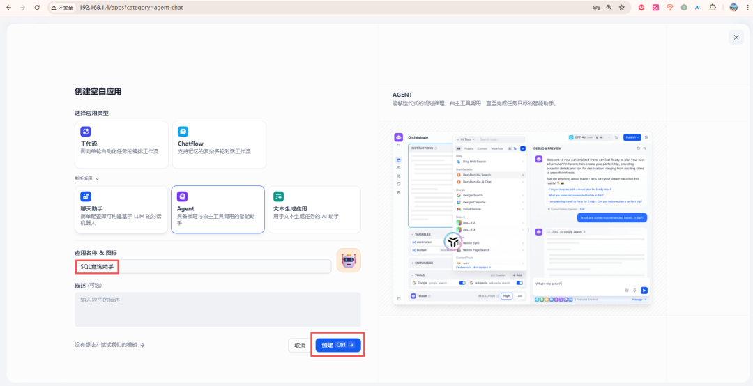Click the zoom magnifier icon in address bar
This screenshot has width=753, height=386.
click(x=609, y=8)
